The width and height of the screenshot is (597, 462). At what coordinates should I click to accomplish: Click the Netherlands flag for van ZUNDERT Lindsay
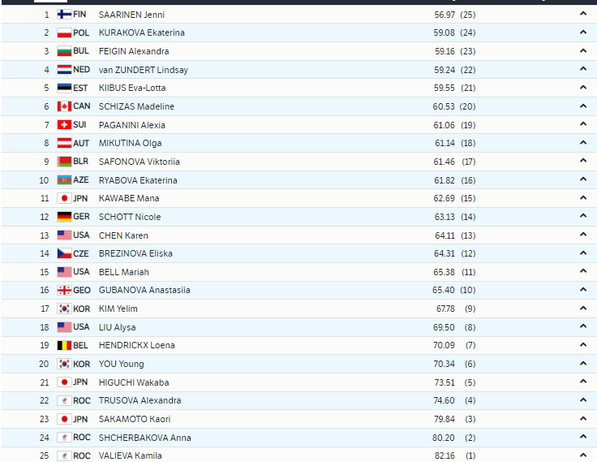[x=65, y=70]
